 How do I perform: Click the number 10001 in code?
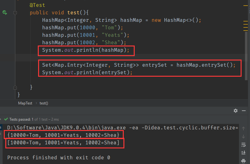tap(87, 35)
